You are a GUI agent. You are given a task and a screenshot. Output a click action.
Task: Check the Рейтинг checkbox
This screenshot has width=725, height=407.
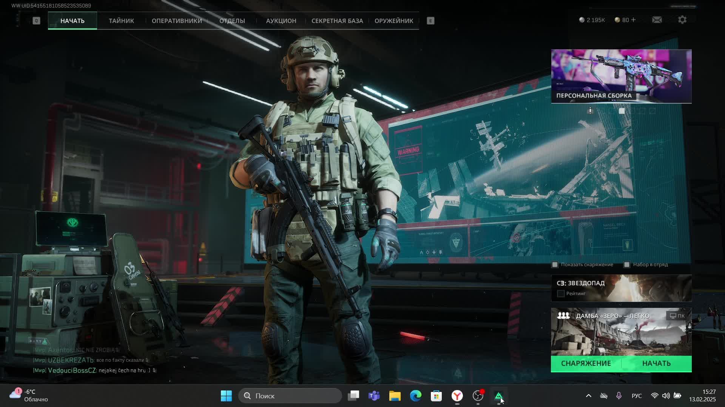point(561,294)
